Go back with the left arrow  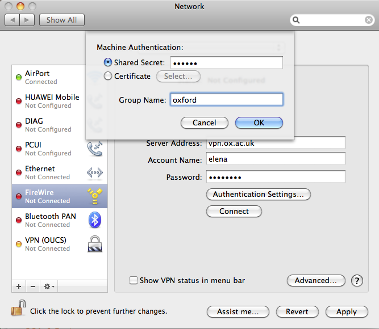point(12,20)
